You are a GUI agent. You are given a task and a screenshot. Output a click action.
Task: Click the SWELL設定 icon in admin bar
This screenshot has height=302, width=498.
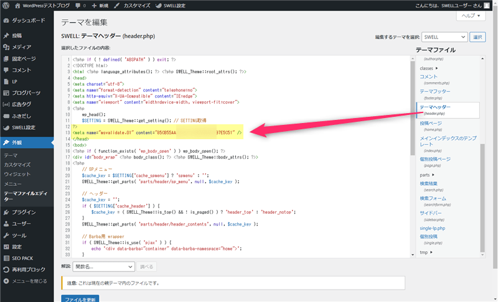coord(159,6)
